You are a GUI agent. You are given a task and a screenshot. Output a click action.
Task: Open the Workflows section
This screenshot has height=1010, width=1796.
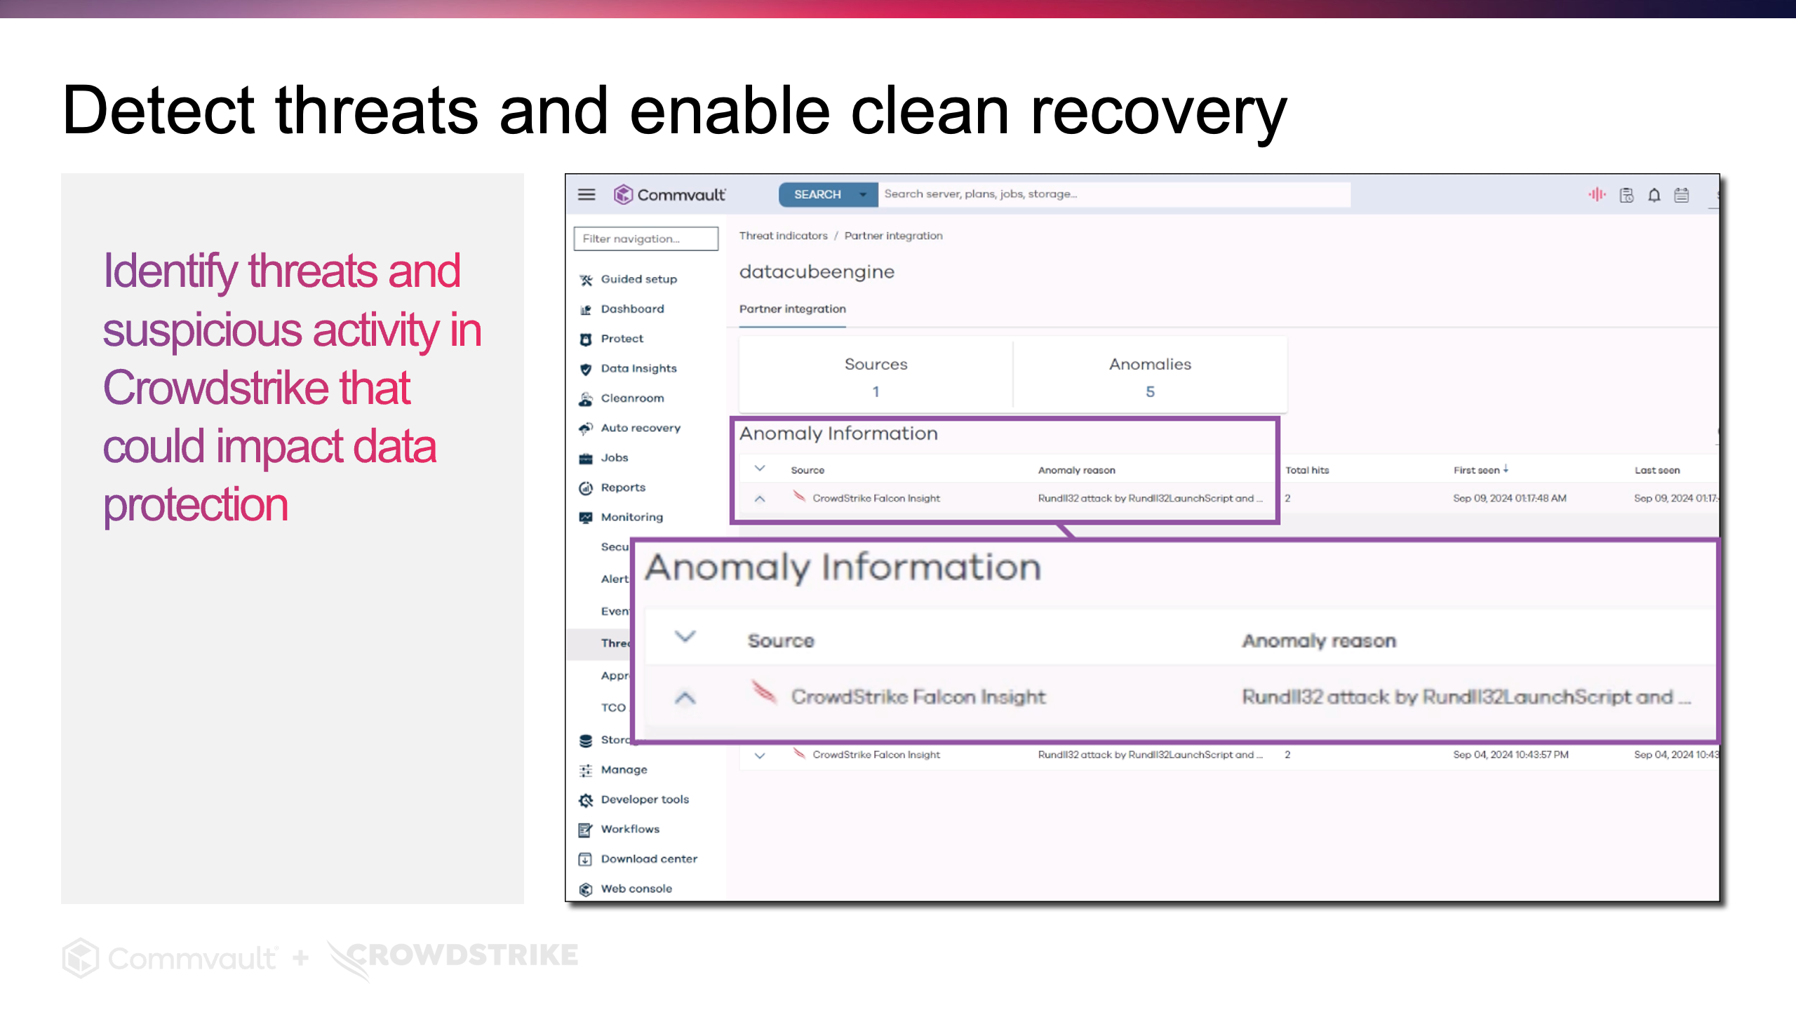629,829
